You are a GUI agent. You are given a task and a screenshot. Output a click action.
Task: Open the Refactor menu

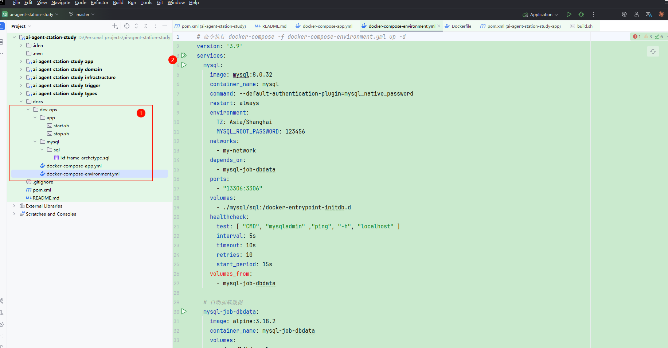point(99,3)
